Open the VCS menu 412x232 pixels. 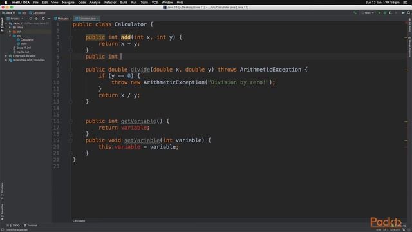(x=154, y=3)
